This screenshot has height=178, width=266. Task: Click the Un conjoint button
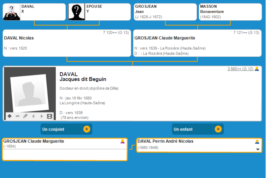click(x=61, y=129)
